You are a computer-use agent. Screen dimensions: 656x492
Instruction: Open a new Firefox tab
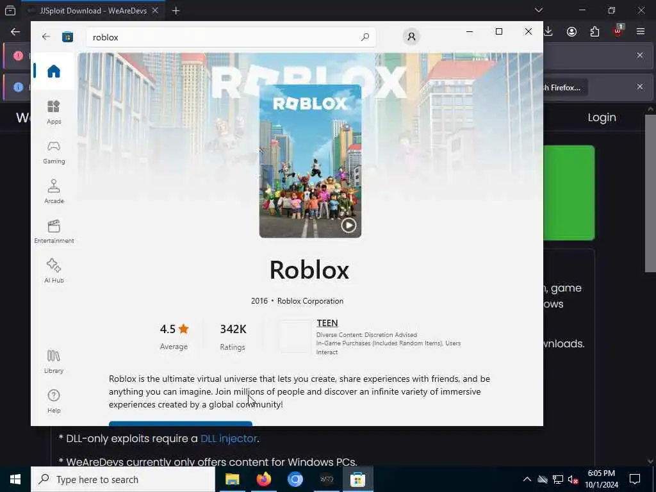tap(176, 11)
